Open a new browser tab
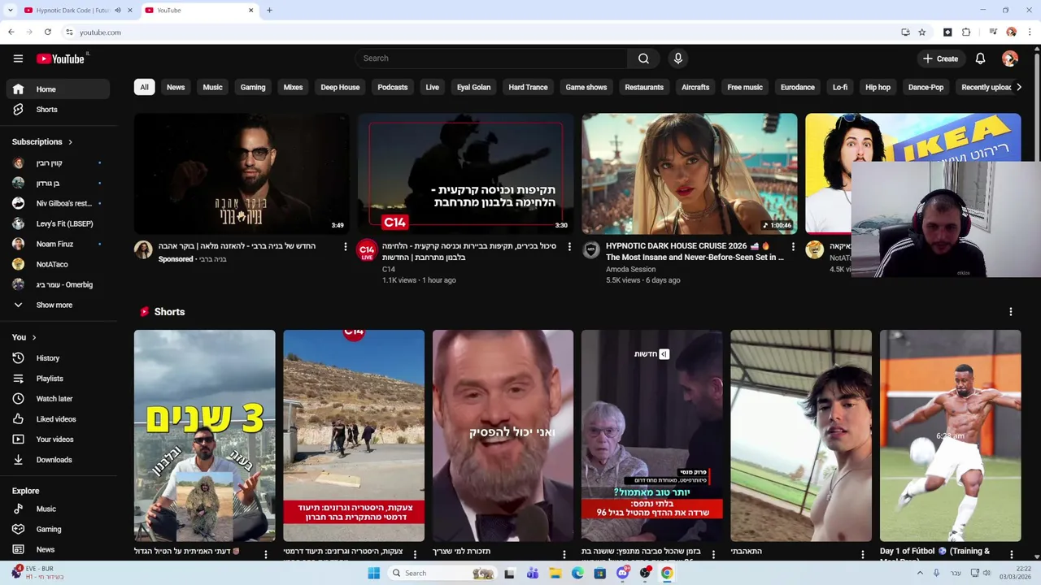1041x585 pixels. 269,11
